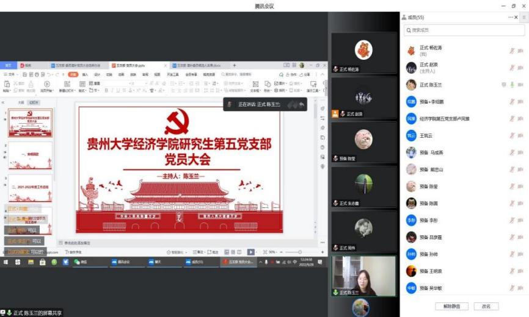Image resolution: width=529 pixels, height=317 pixels.
Task: Select member 预备 孙帅 in list
Action: click(x=464, y=254)
